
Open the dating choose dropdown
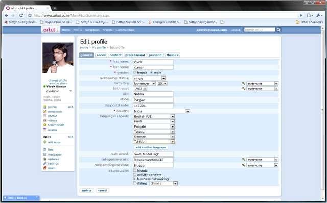coord(163,183)
